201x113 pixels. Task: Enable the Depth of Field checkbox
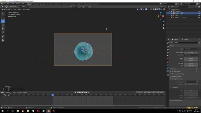(x=172, y=79)
